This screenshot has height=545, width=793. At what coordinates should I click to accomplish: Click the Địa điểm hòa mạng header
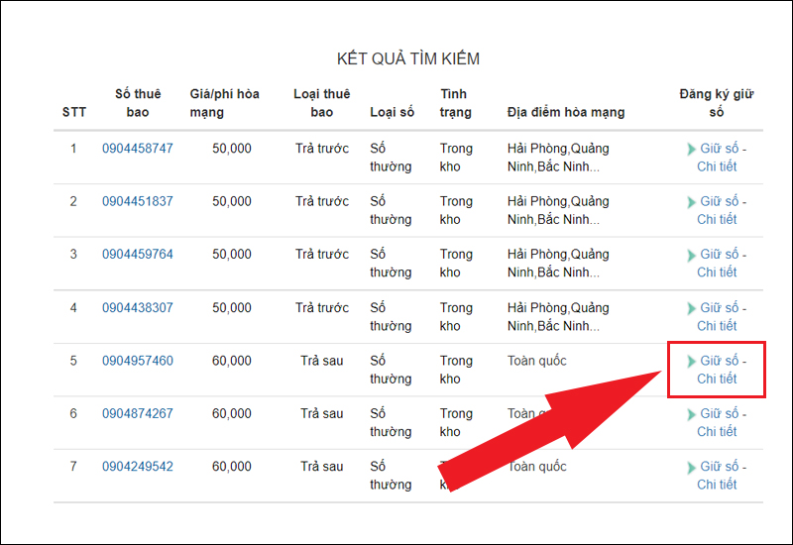tap(566, 112)
